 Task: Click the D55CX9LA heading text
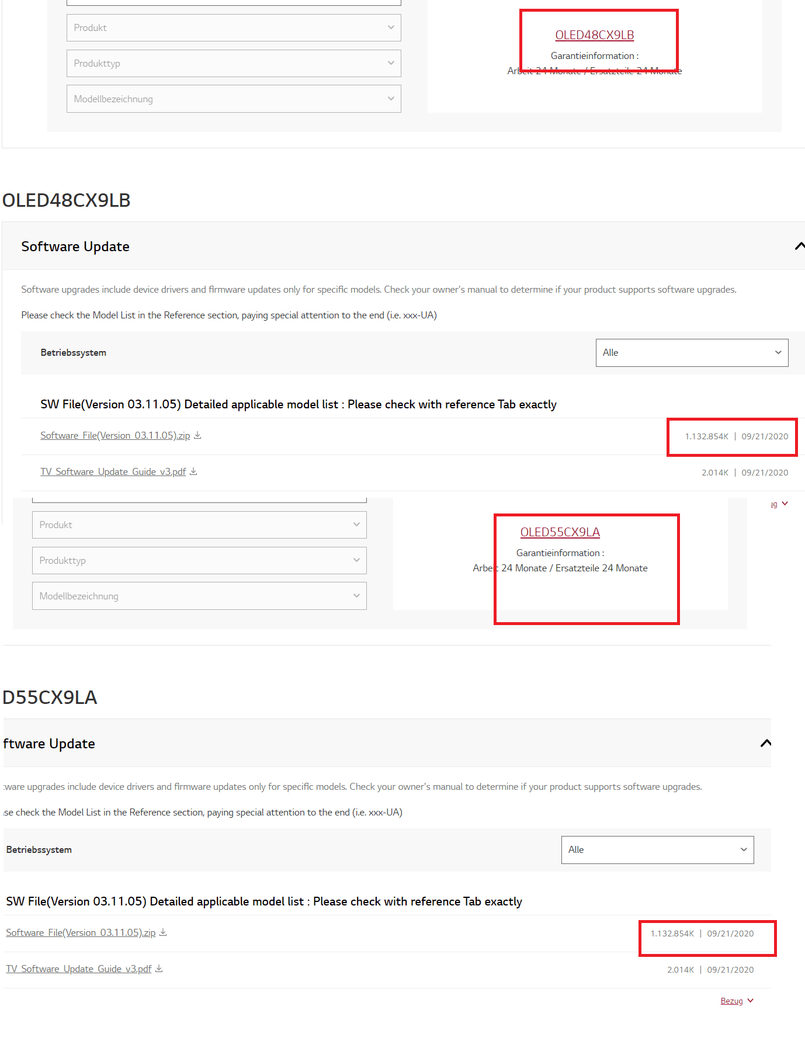coord(50,698)
